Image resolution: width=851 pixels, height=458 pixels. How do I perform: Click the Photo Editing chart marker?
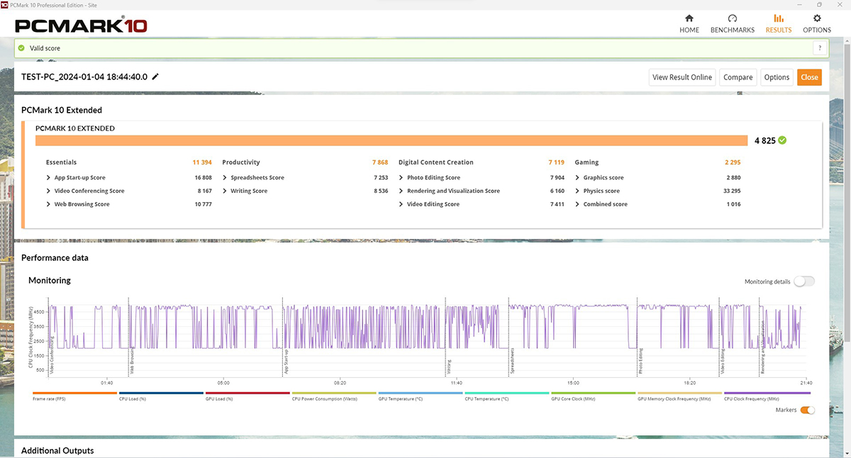point(640,361)
